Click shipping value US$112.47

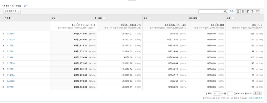pos(172,40)
